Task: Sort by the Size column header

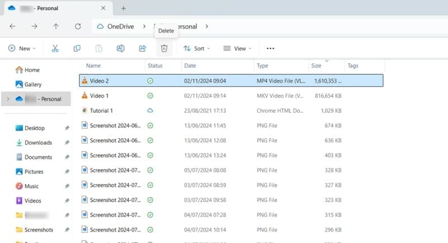Action: click(x=316, y=66)
